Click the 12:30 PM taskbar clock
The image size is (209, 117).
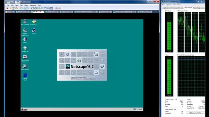pyautogui.click(x=139, y=110)
